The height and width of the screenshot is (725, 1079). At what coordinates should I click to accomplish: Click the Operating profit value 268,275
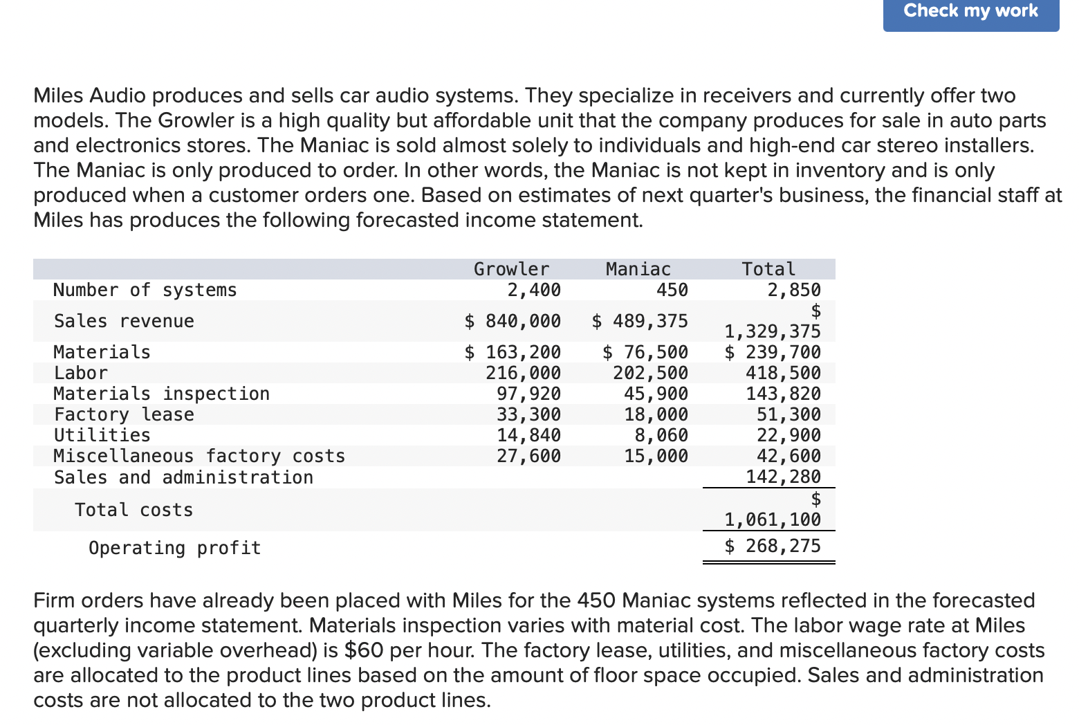[x=773, y=545]
